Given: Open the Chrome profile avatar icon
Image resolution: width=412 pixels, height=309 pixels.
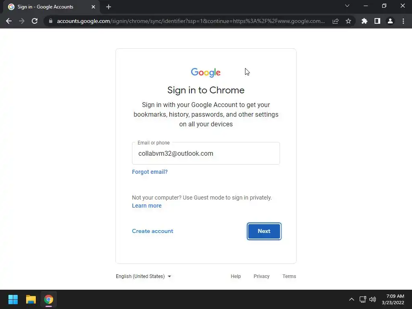Looking at the screenshot, I should [390, 21].
